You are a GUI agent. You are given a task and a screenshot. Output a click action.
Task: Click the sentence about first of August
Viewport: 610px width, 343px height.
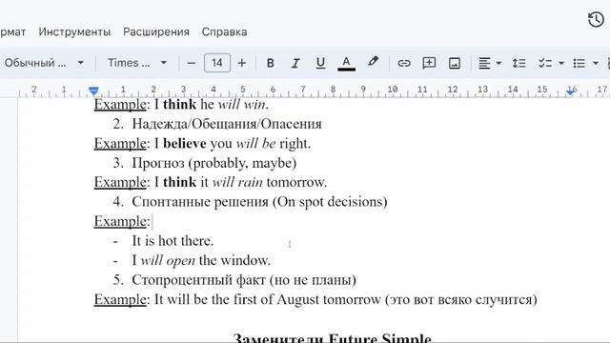click(345, 299)
